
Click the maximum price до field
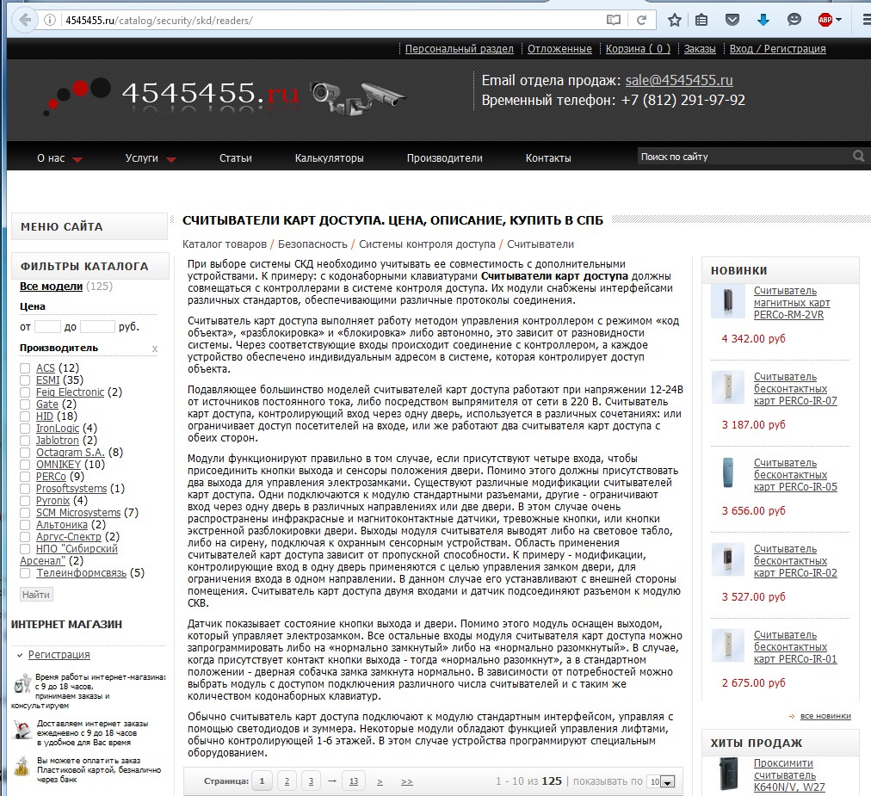coord(97,327)
